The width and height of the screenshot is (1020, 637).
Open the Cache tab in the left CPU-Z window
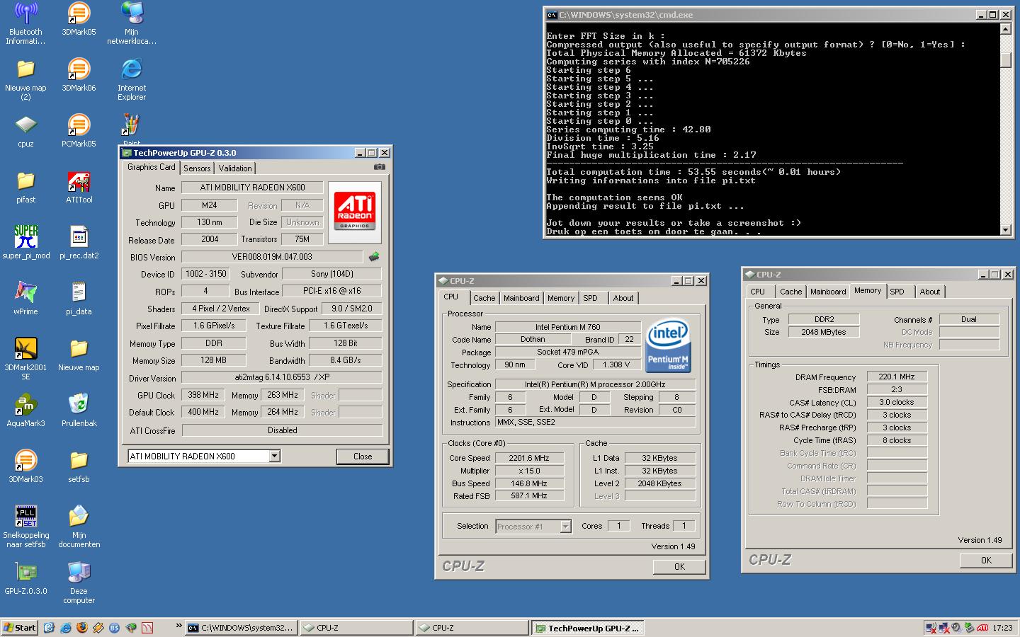484,298
